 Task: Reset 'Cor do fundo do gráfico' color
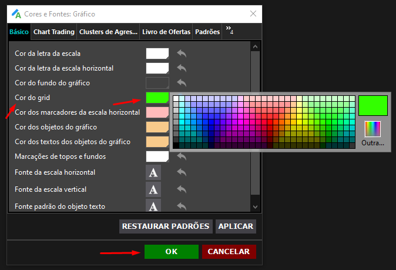point(182,83)
